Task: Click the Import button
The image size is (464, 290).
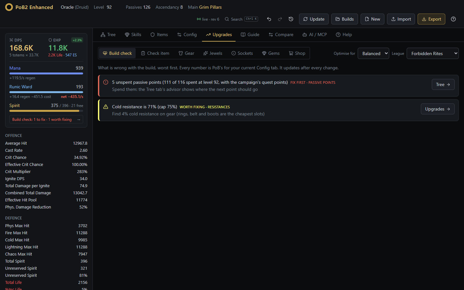Action: tap(401, 19)
